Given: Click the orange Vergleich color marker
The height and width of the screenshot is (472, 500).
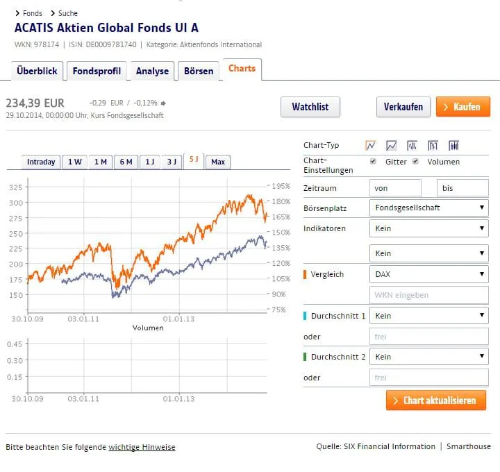Looking at the screenshot, I should (305, 274).
